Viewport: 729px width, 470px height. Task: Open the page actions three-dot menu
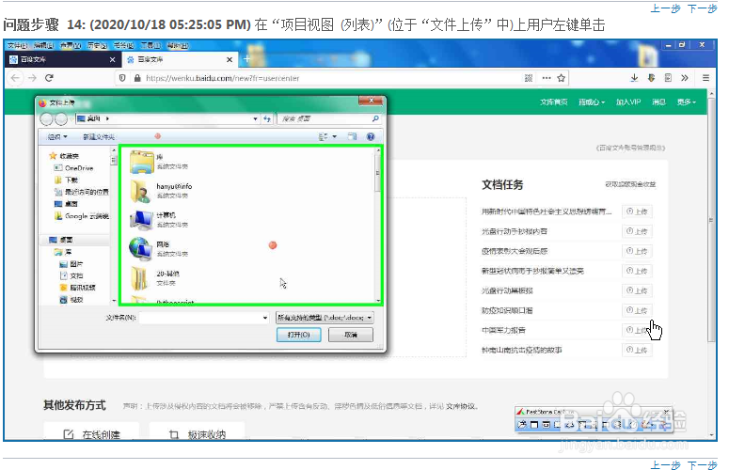[x=547, y=78]
